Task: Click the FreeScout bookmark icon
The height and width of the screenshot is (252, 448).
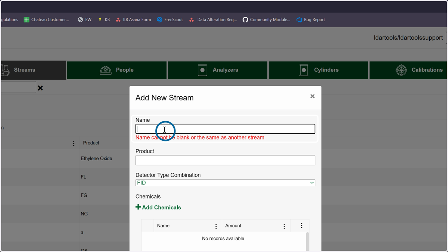Action: 159,20
